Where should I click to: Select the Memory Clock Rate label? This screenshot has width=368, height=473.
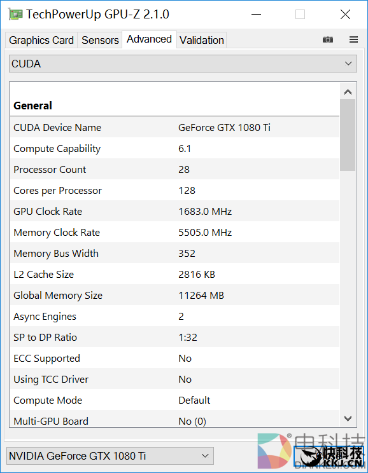pos(57,233)
